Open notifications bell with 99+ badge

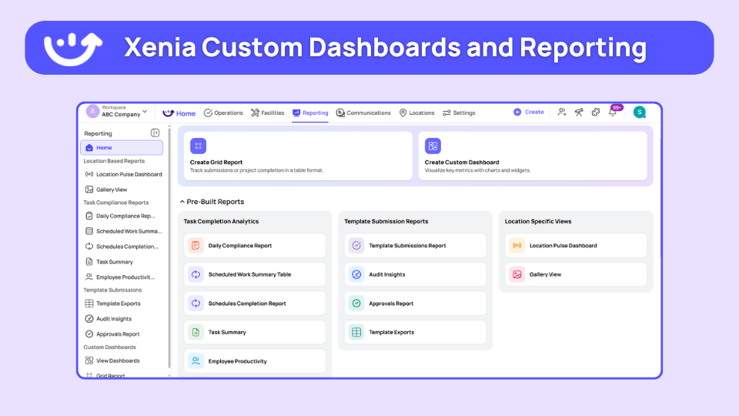point(613,112)
